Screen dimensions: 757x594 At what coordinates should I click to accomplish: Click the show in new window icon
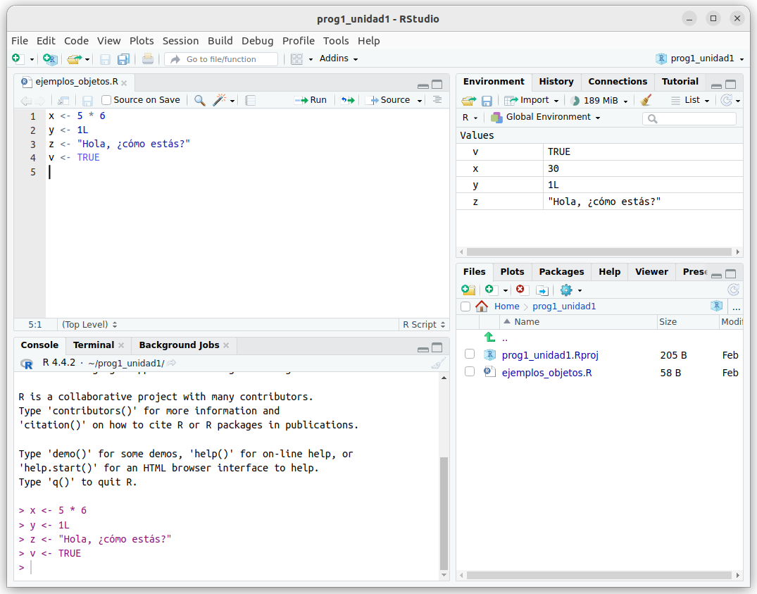tap(63, 101)
